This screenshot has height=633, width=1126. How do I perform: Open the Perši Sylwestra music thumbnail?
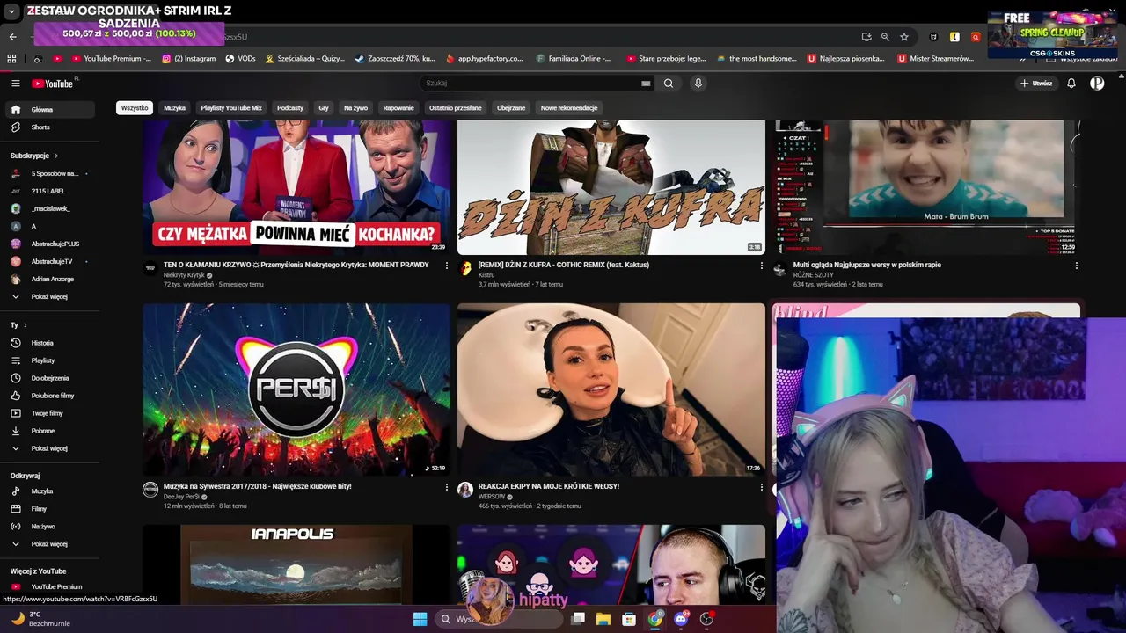pos(296,389)
